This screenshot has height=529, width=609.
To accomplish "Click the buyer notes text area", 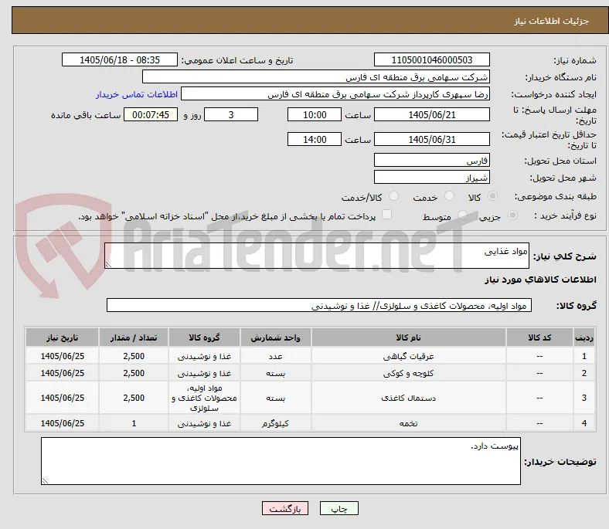I will [281, 461].
